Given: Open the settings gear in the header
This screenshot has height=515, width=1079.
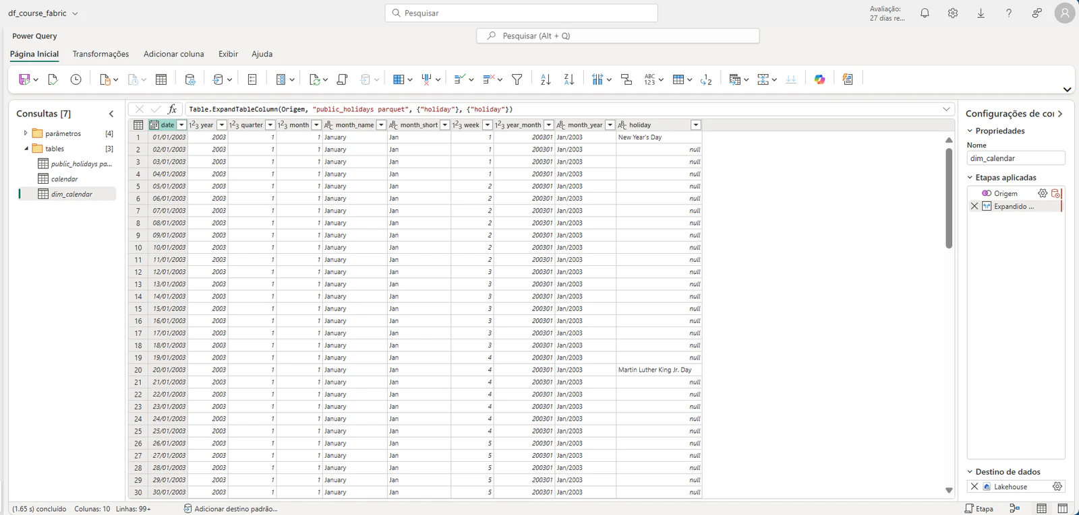Looking at the screenshot, I should (x=953, y=13).
